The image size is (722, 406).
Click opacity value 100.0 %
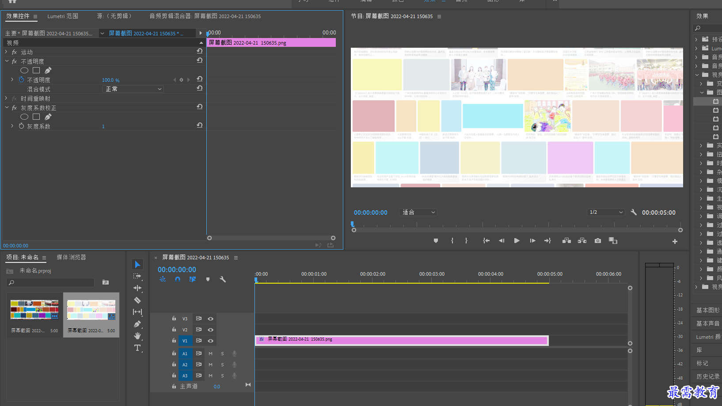[110, 80]
